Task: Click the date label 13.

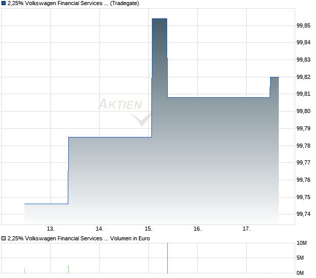Action: tap(50, 229)
